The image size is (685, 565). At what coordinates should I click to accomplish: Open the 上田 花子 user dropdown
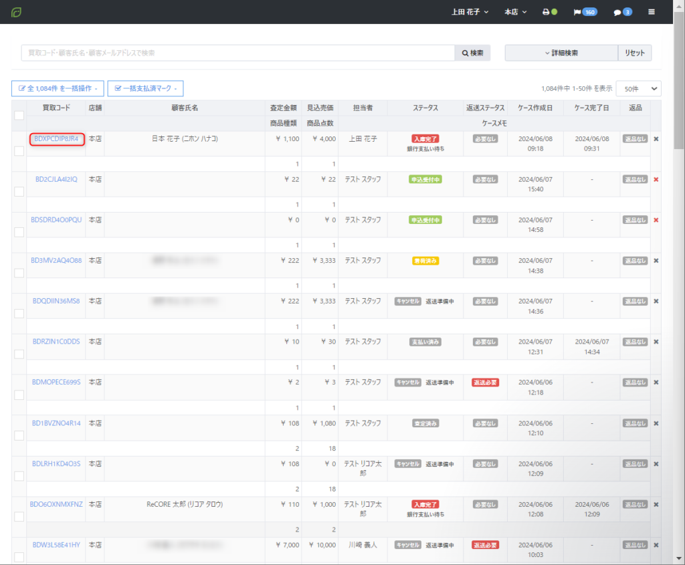point(470,12)
